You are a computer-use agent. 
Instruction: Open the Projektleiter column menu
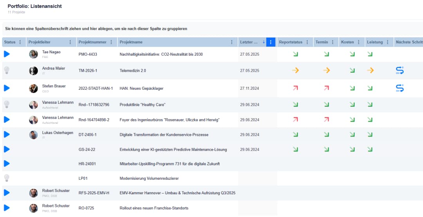pyautogui.click(x=70, y=42)
